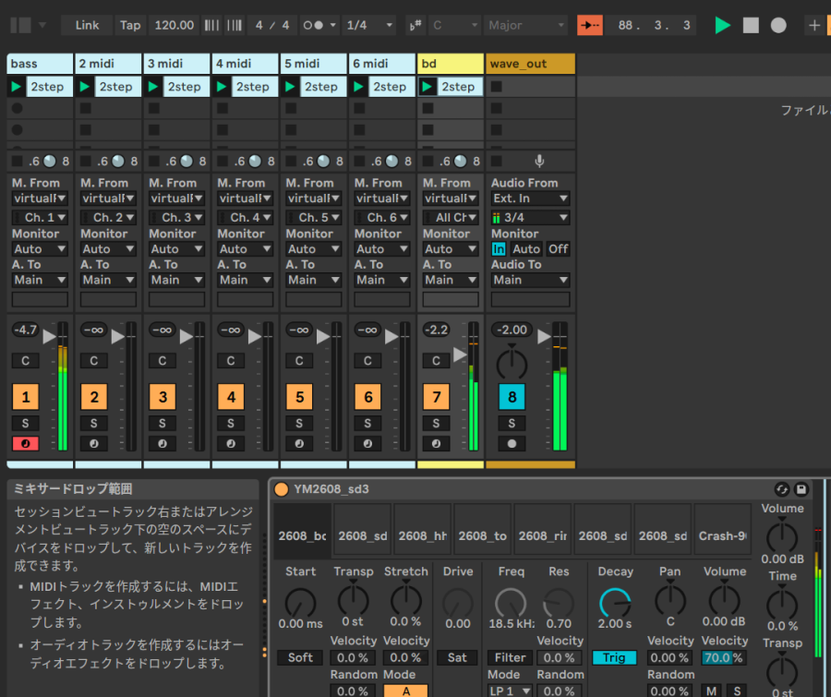Click the Stop transport button
831x697 pixels.
click(751, 25)
